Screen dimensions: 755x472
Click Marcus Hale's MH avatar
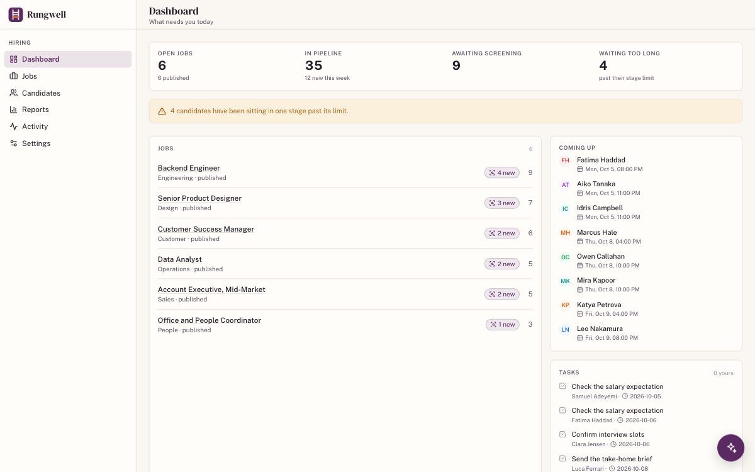pos(565,233)
